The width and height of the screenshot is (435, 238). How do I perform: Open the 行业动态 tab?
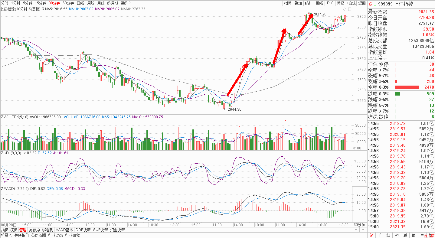click(x=56, y=235)
